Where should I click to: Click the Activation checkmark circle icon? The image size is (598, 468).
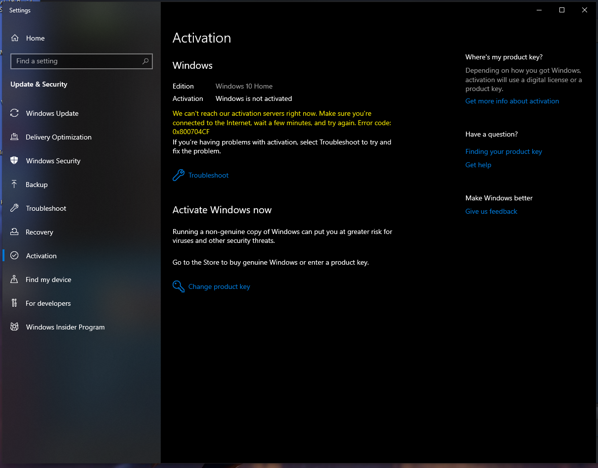15,256
